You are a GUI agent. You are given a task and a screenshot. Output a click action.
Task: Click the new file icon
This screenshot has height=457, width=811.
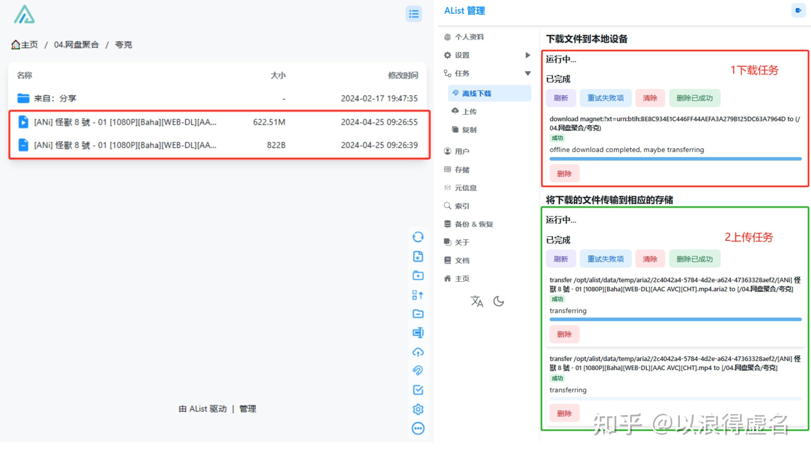(418, 256)
